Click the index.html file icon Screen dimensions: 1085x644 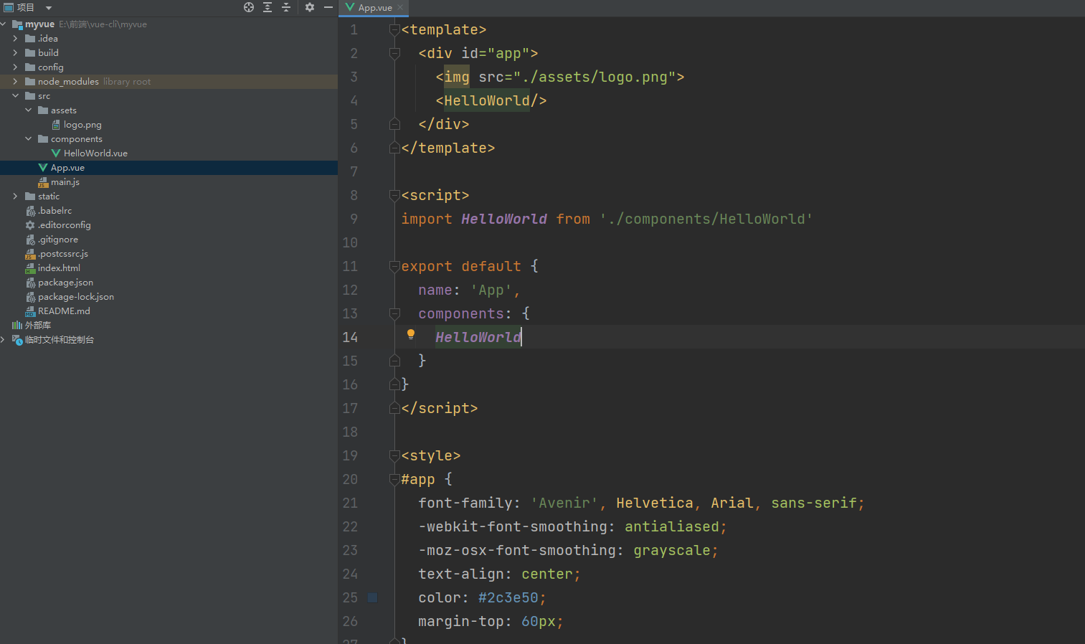click(30, 268)
